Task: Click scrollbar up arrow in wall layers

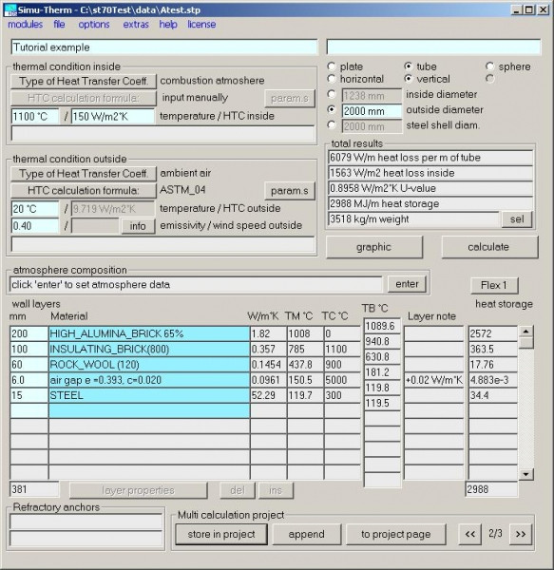Action: coord(526,332)
